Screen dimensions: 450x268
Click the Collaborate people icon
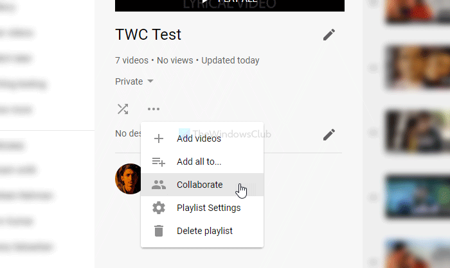coord(158,185)
